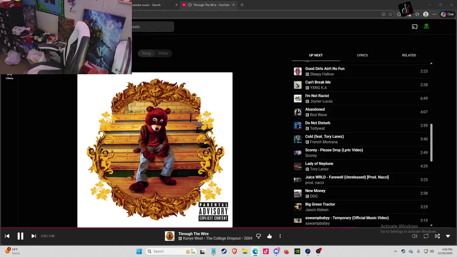Open File Explorer from the taskbar
This screenshot has height=257, width=457.
point(245,251)
